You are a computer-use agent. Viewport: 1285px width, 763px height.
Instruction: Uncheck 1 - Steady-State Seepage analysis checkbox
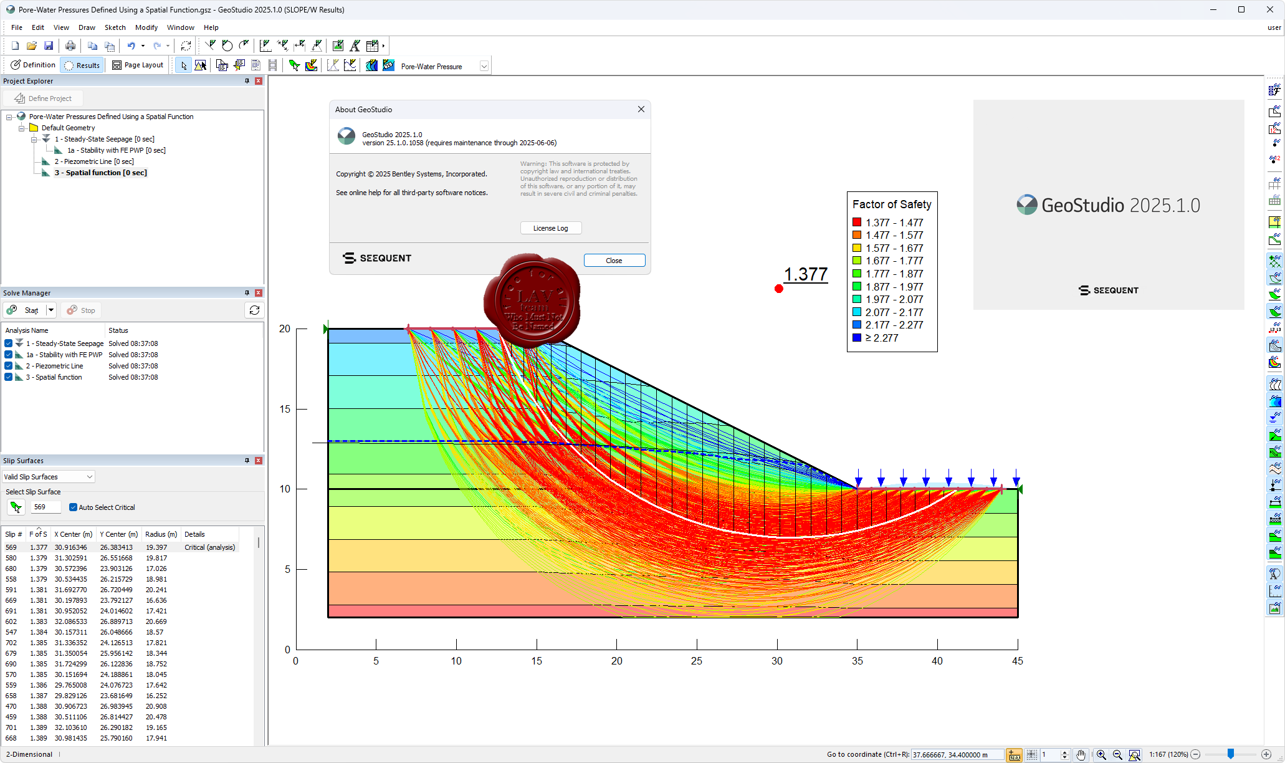coord(9,343)
